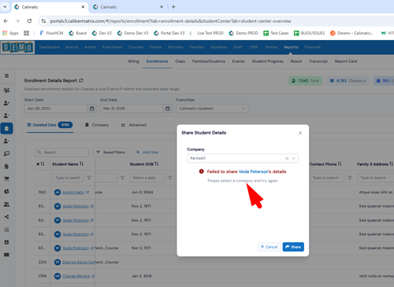Open the pie chart sidebar icon
Image resolution: width=394 pixels, height=287 pixels.
(x=6, y=192)
